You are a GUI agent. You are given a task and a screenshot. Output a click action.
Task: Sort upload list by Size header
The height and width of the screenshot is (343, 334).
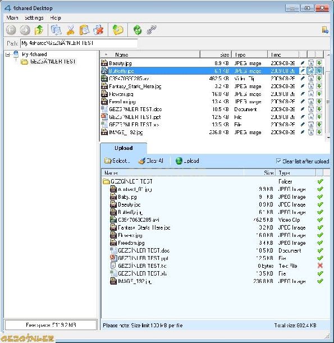click(260, 172)
